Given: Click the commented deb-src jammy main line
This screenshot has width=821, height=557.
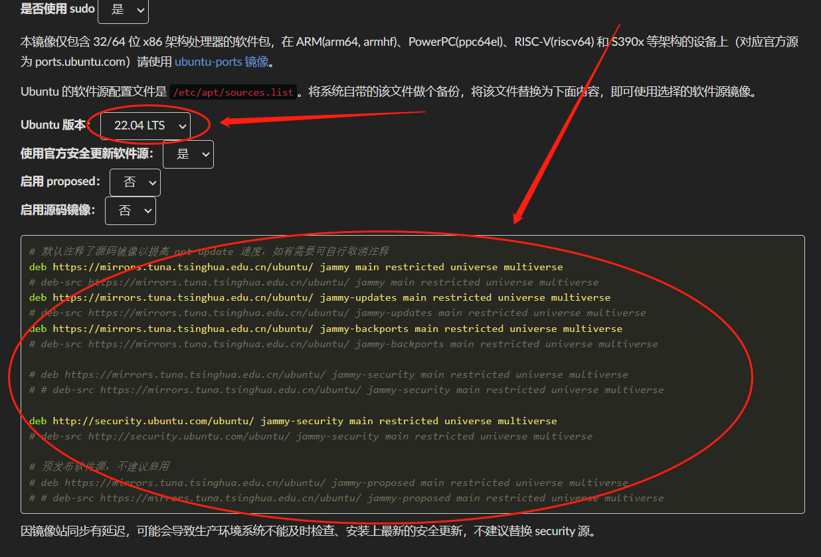Looking at the screenshot, I should coord(314,282).
